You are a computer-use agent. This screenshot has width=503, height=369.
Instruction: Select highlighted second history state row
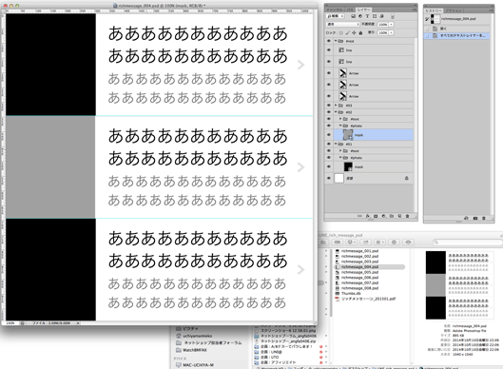coord(457,35)
